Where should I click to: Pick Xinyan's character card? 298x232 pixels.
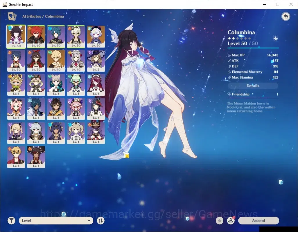point(36,157)
